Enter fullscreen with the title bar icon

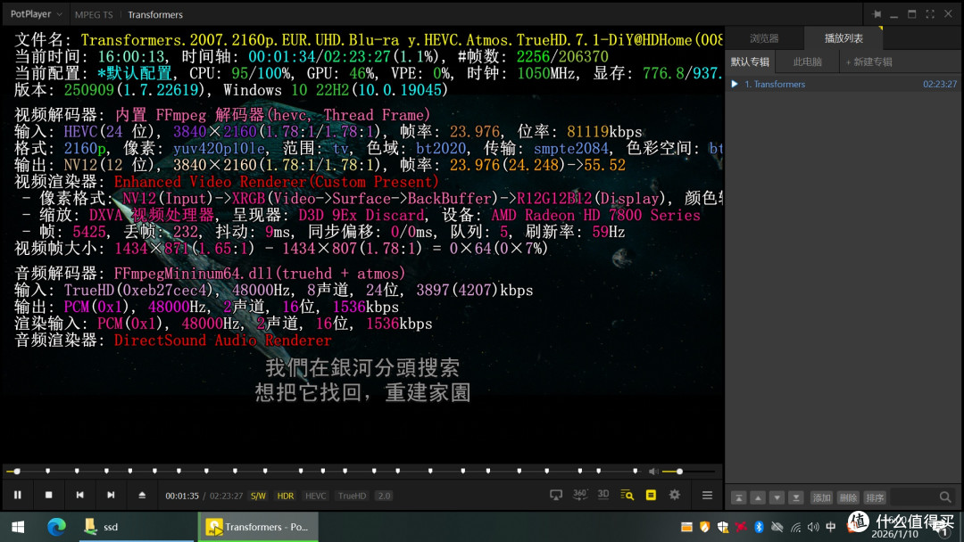point(929,14)
